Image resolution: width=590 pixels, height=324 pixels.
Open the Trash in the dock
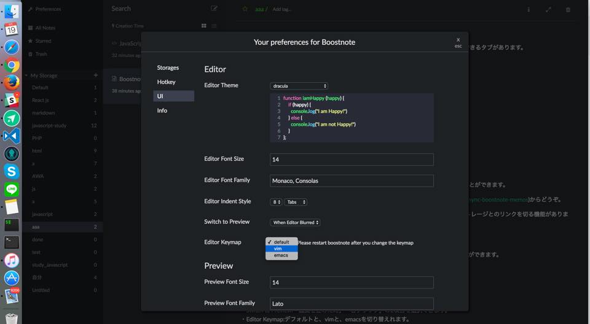[11, 318]
